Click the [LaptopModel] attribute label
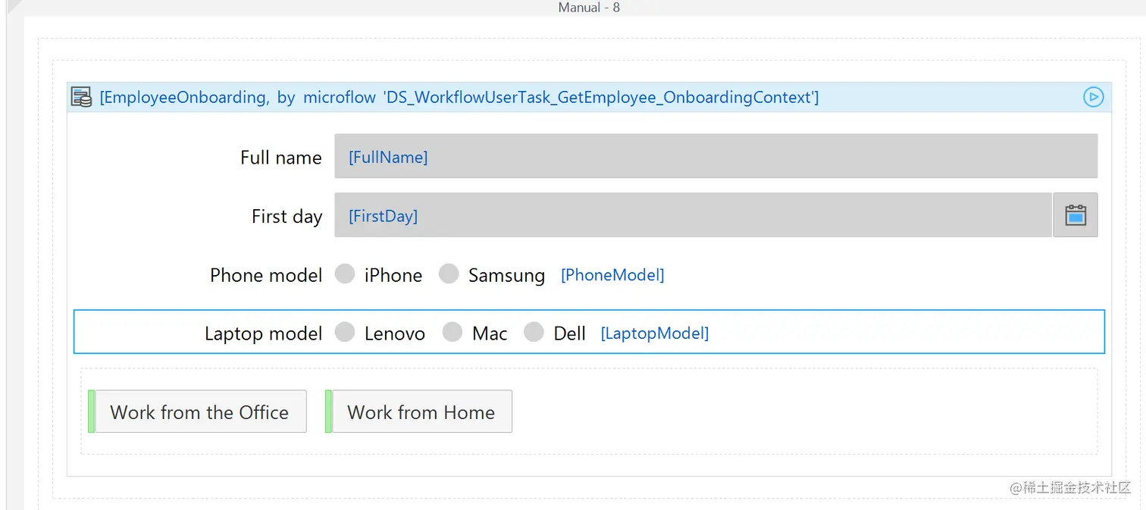Screen dimensions: 1146x510 point(655,333)
